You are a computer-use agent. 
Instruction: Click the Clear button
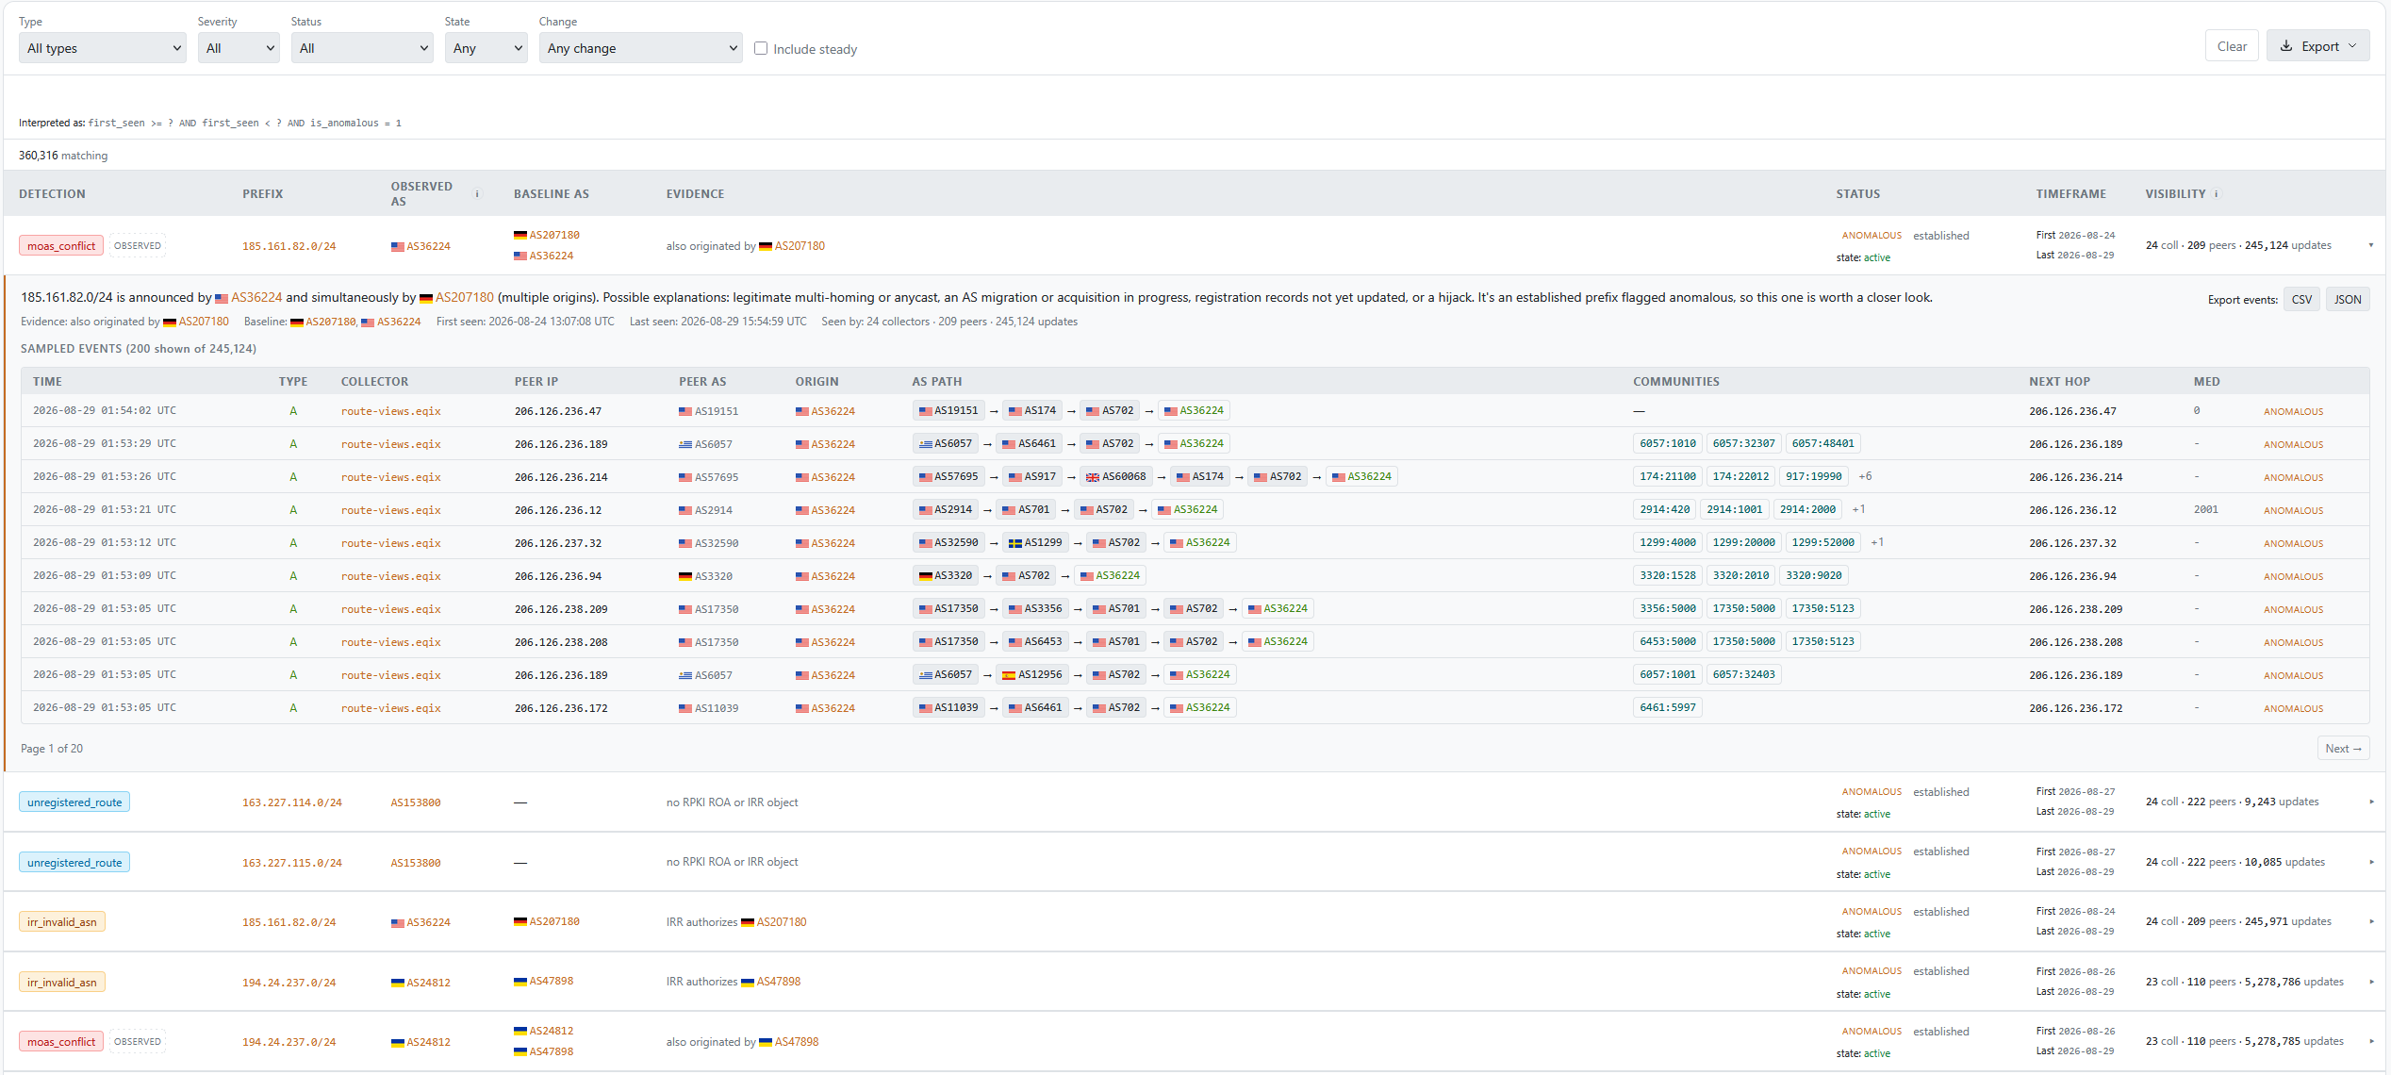pos(2232,46)
